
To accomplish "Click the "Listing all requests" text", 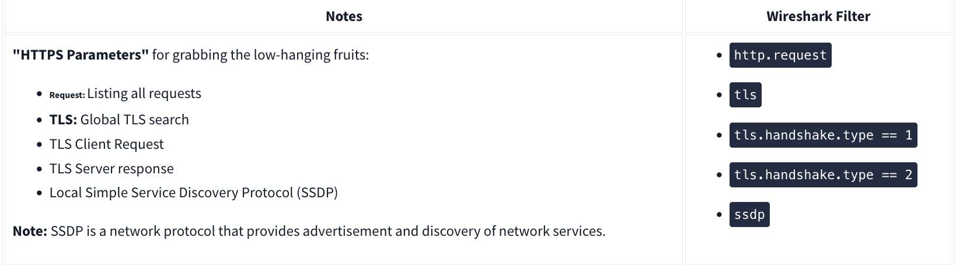I will tap(144, 94).
